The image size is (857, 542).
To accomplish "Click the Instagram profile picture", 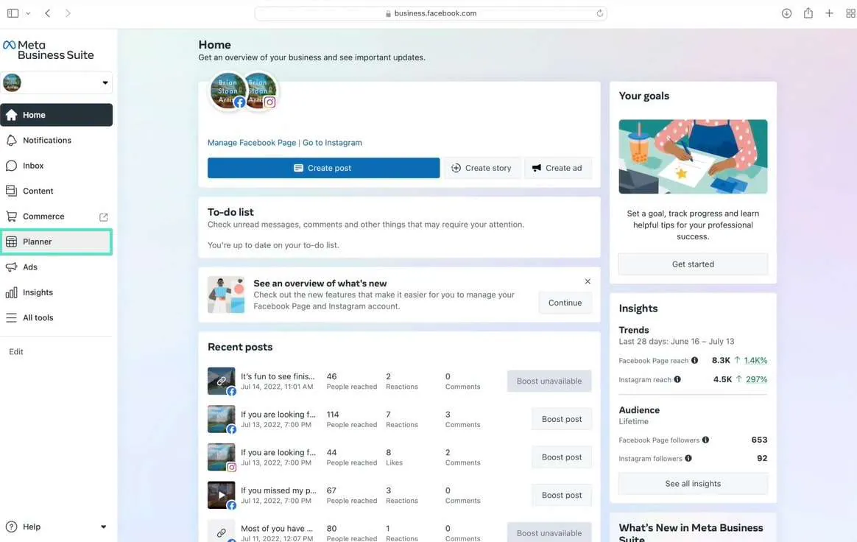I will tap(261, 91).
